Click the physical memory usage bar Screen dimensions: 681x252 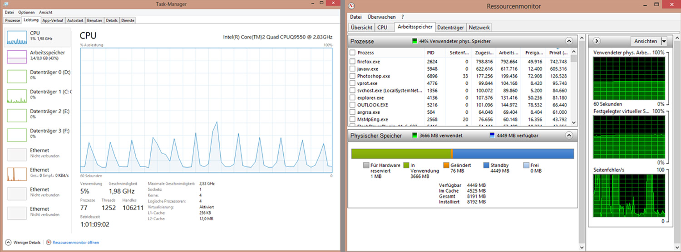tap(463, 154)
